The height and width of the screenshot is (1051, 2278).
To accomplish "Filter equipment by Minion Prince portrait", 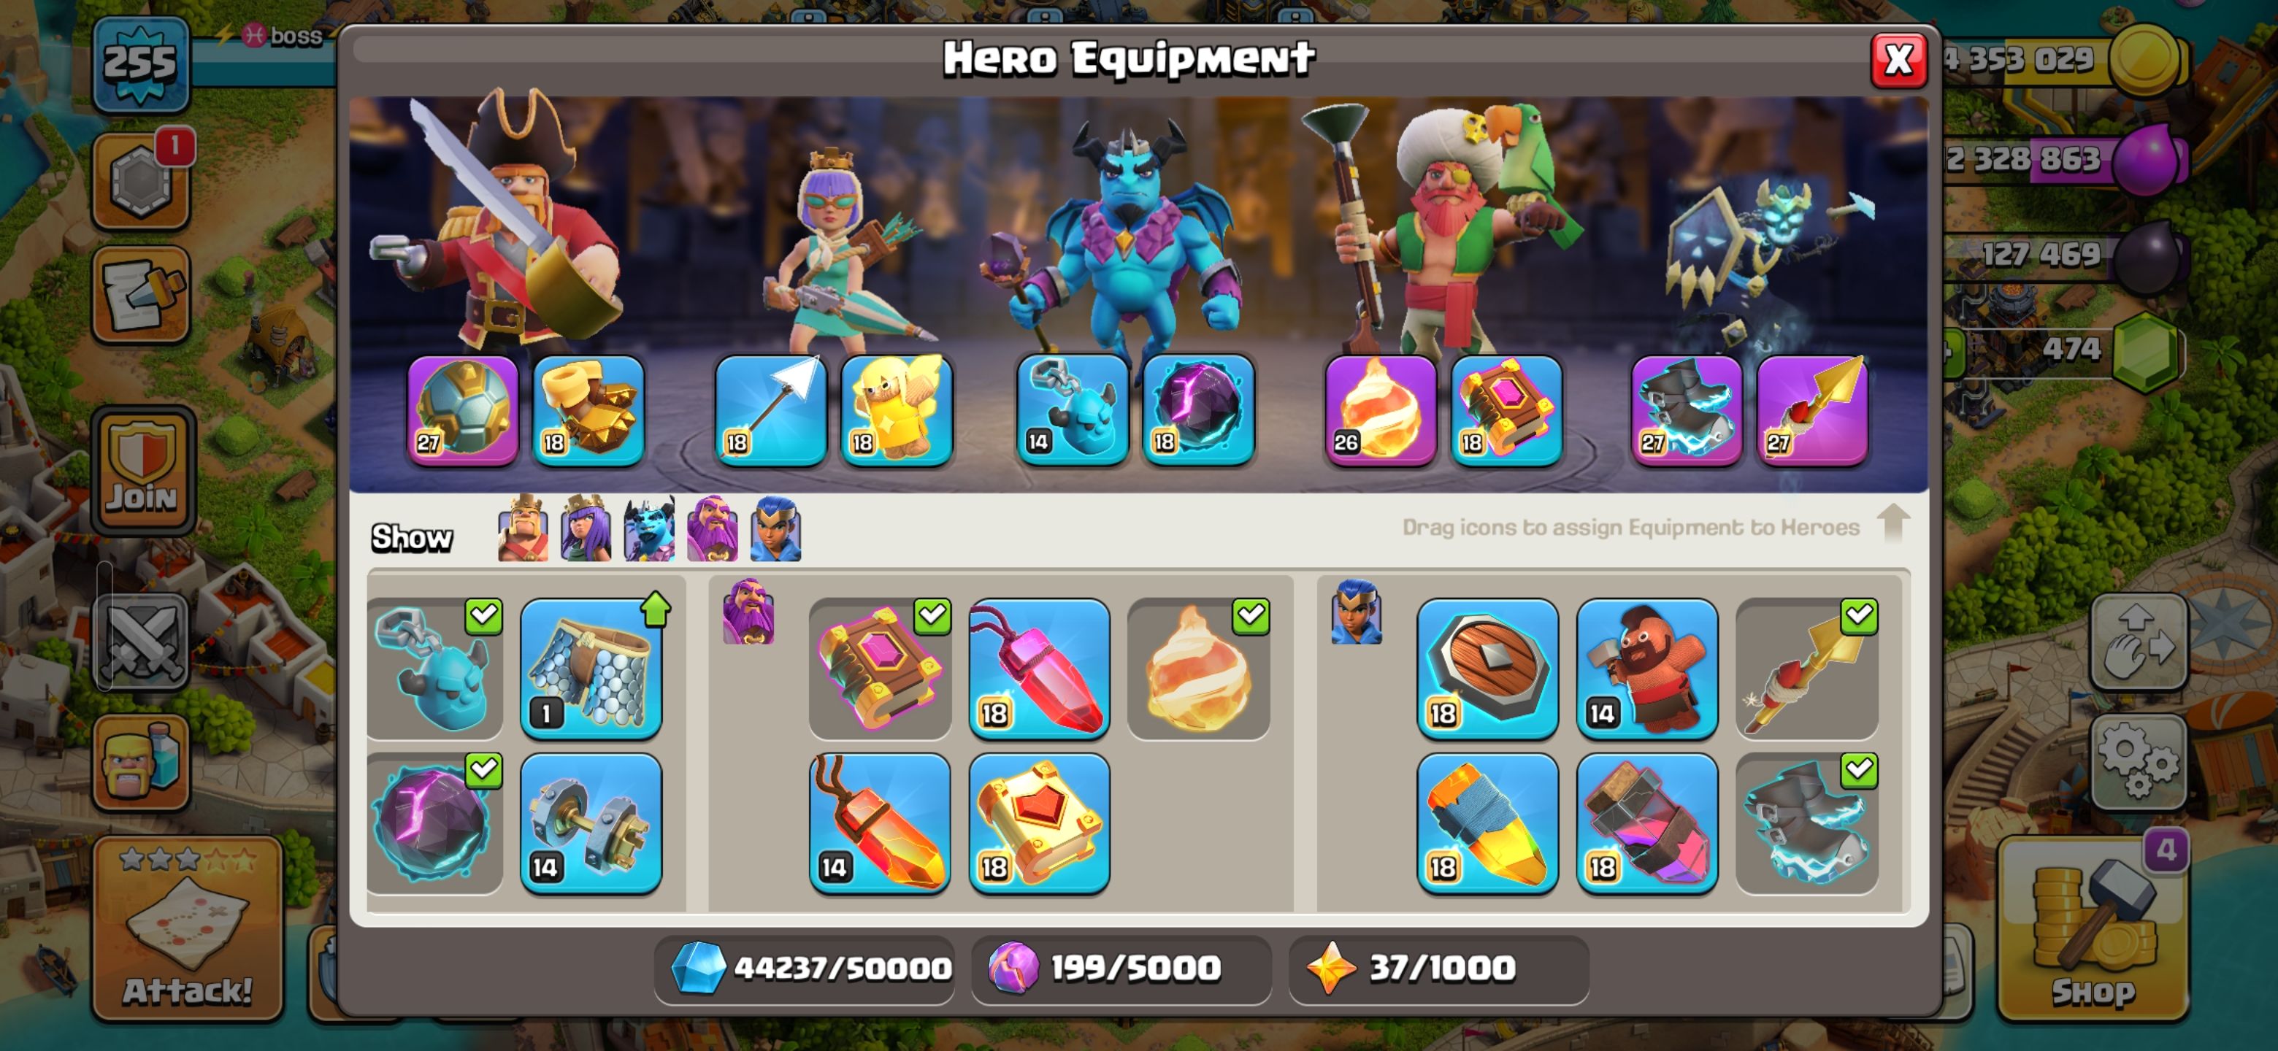I will (x=649, y=529).
